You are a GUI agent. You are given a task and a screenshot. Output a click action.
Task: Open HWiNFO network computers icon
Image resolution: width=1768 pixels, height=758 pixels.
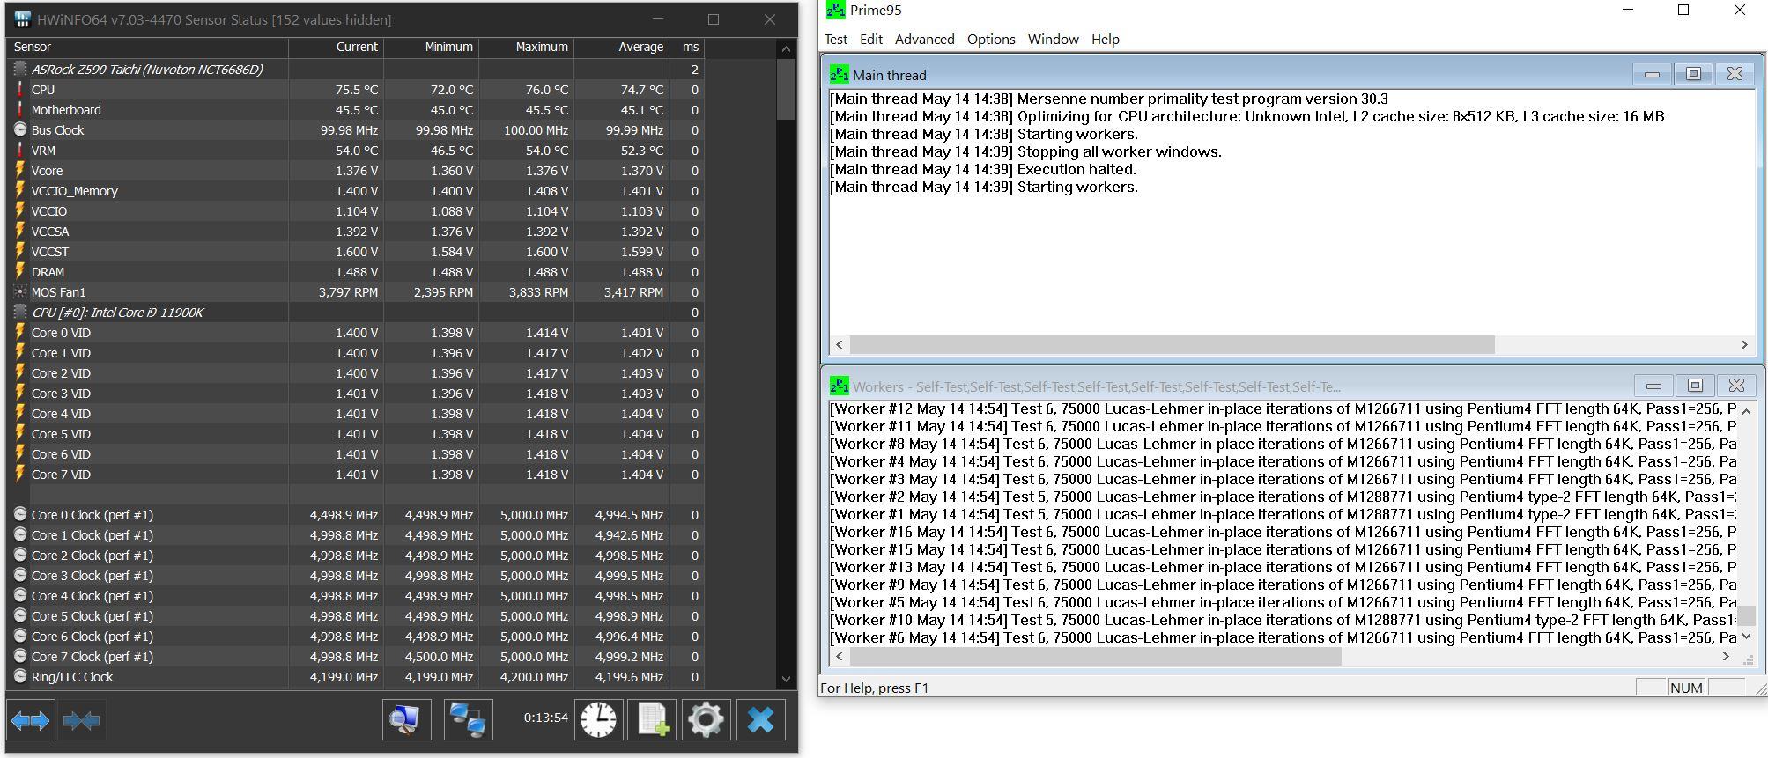(468, 719)
